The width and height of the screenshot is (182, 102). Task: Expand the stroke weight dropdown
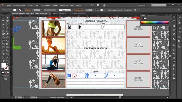coord(42,10)
